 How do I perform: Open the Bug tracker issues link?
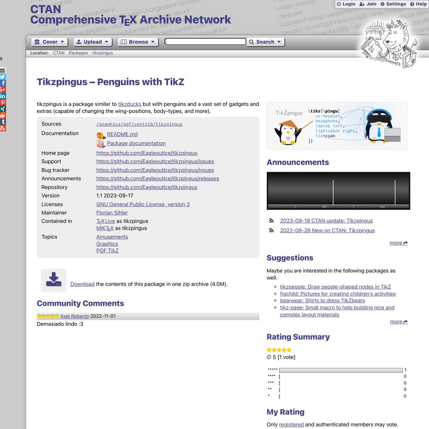155,170
